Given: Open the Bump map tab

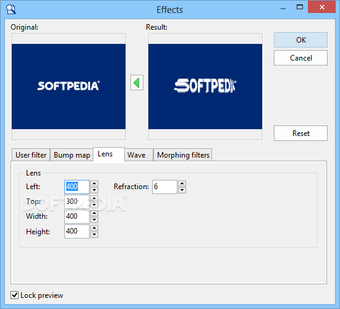Looking at the screenshot, I should (x=72, y=155).
